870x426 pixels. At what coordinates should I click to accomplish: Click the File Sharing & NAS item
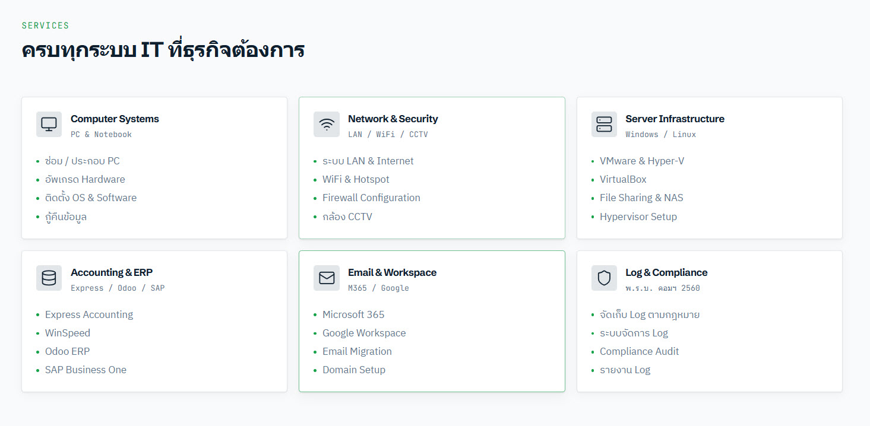(641, 198)
